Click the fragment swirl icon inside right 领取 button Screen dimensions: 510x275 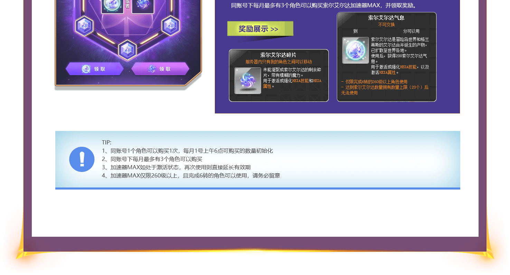coord(152,69)
